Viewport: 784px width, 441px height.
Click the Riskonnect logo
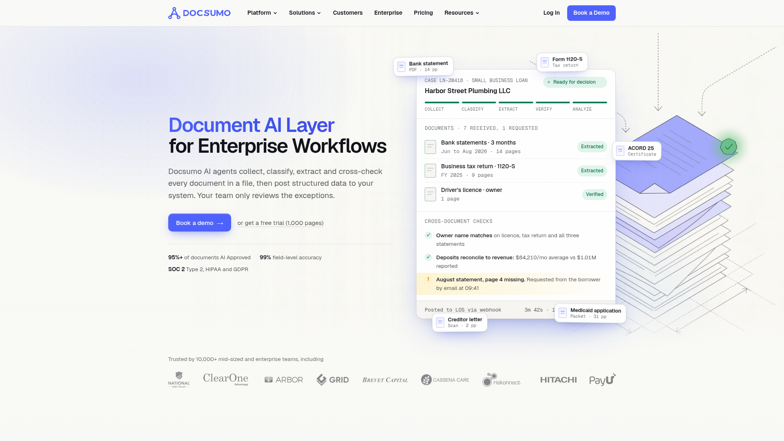[x=502, y=380]
